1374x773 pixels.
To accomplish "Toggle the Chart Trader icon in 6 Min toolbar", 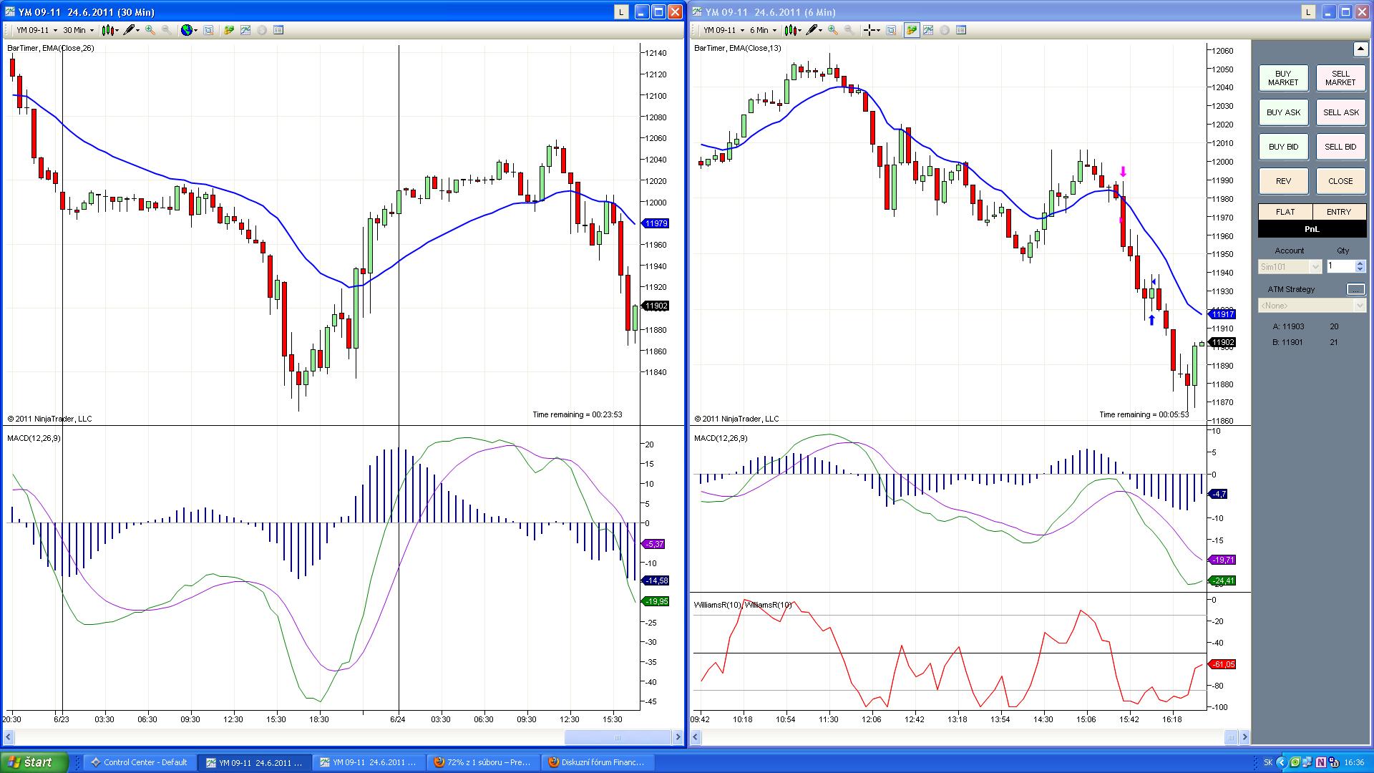I will [x=912, y=30].
